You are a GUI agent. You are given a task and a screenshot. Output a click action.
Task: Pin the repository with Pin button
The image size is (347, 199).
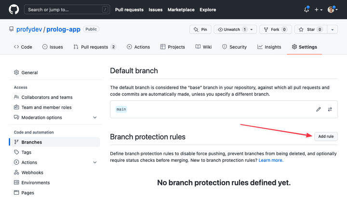pos(200,29)
